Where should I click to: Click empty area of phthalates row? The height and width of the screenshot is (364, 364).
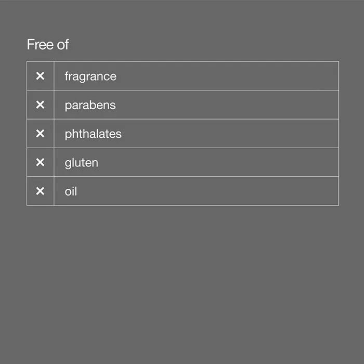230,134
